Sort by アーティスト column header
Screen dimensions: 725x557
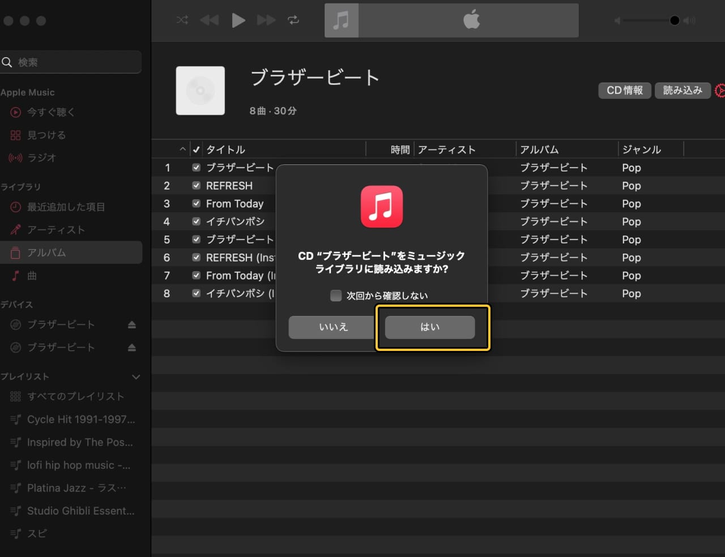(x=446, y=149)
